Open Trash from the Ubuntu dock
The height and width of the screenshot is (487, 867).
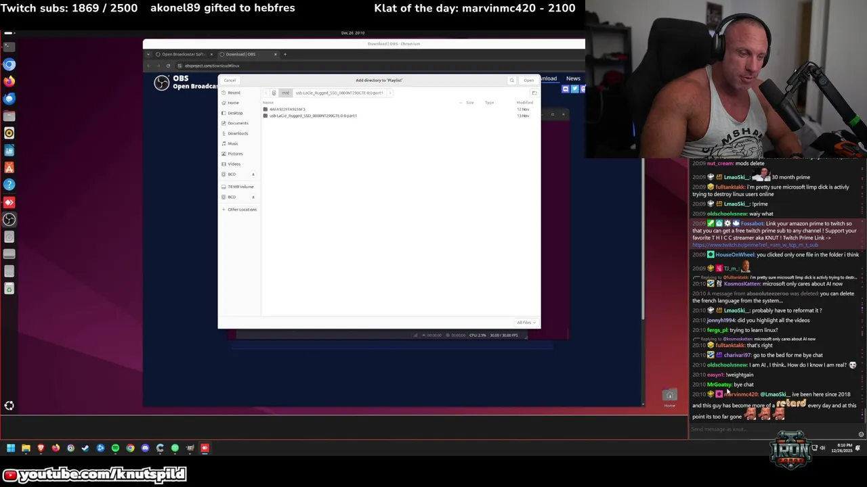pyautogui.click(x=9, y=289)
